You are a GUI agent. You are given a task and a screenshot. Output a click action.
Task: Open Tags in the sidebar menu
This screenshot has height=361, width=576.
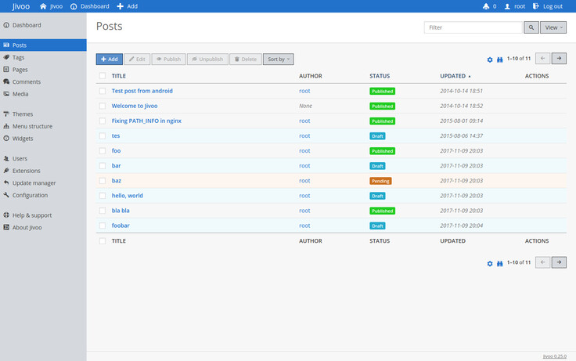tap(18, 57)
